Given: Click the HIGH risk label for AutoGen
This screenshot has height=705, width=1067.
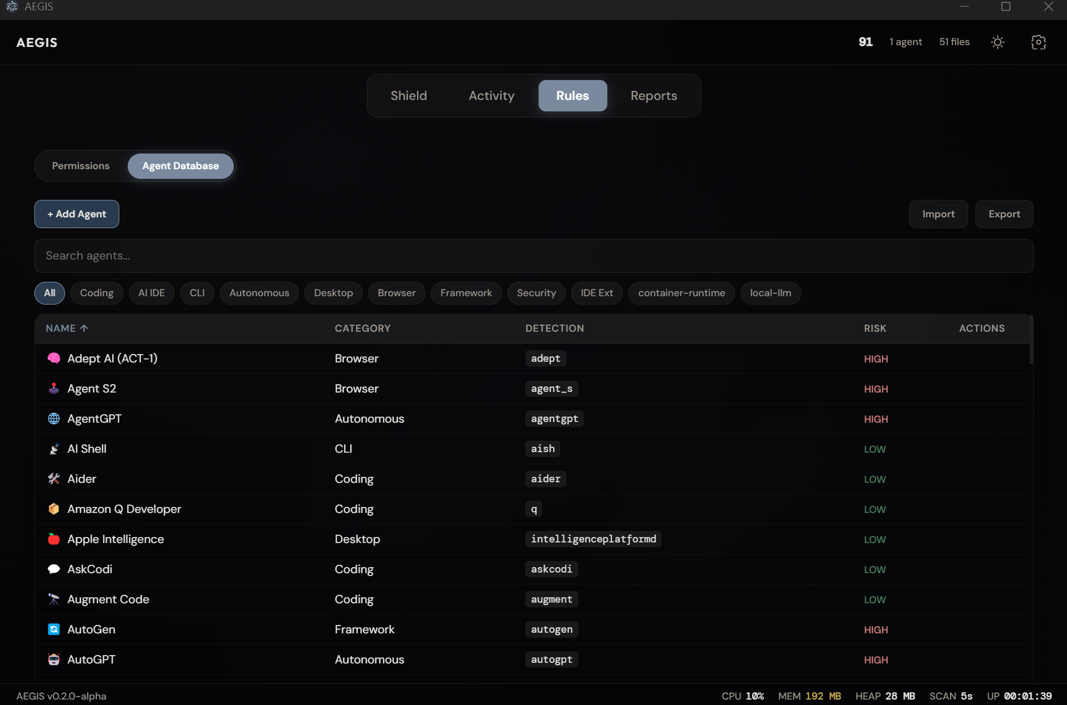Looking at the screenshot, I should 876,630.
